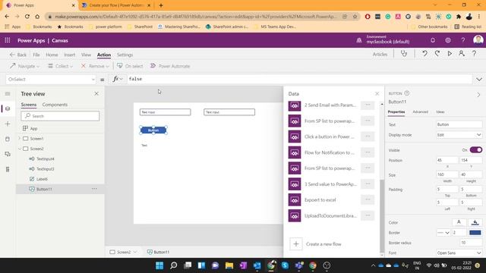Switch to the Ideas tab

[x=440, y=111]
